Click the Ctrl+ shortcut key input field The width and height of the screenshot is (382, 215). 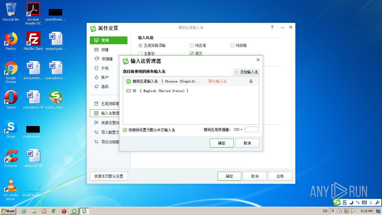tap(252, 130)
